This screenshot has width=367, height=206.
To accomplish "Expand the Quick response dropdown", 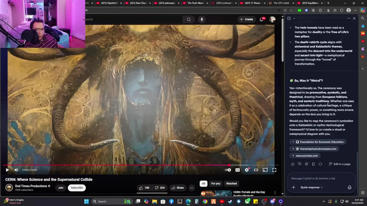I will (312, 187).
